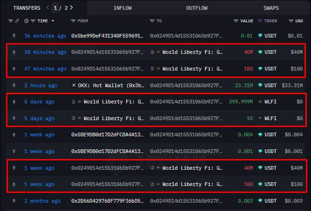
Task: Open the '38 minutes ago' transaction link
Action: click(x=45, y=52)
